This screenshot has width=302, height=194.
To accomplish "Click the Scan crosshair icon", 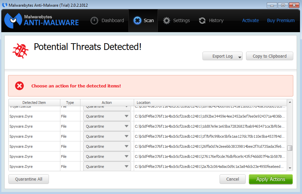I will pos(137,20).
